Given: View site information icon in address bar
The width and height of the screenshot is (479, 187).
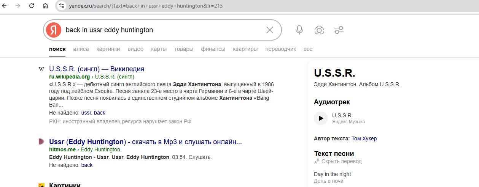Looking at the screenshot, I should 62,6.
